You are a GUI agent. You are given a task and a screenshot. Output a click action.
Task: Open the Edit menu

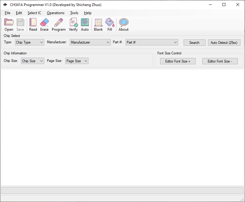[19, 13]
